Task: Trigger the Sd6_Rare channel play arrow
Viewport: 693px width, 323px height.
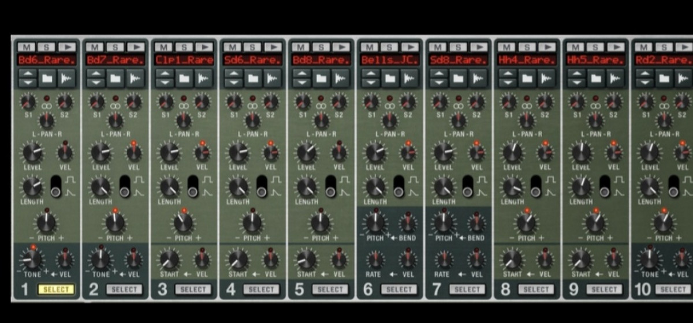Action: (272, 47)
